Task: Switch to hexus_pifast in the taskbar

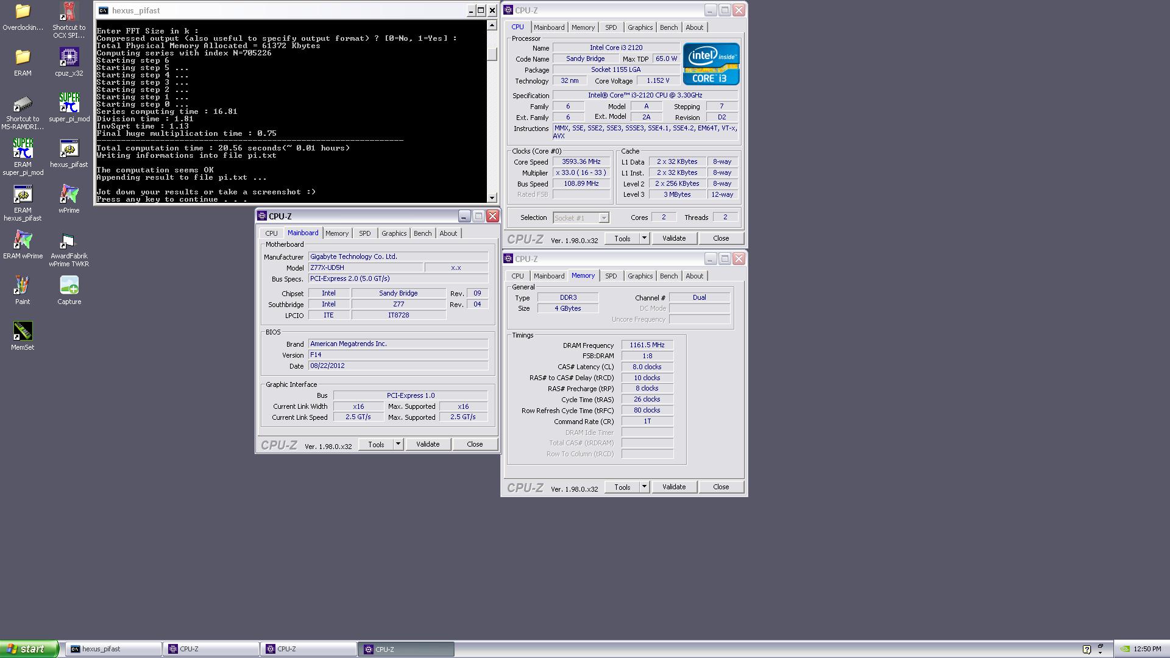Action: tap(114, 649)
